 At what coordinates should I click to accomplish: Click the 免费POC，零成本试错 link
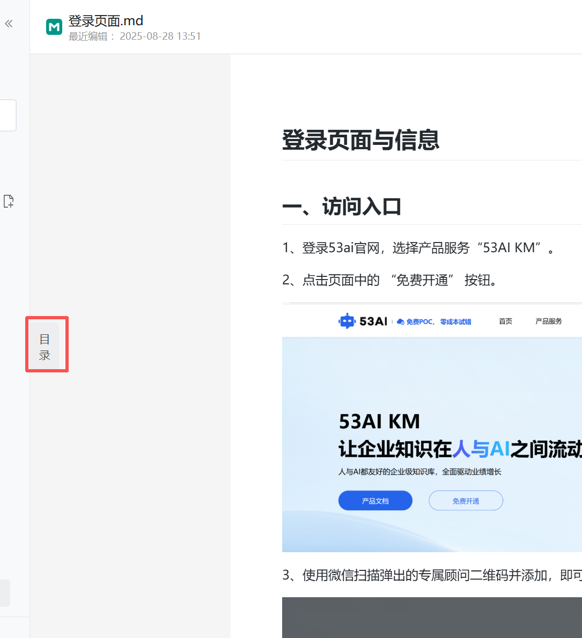click(x=438, y=322)
